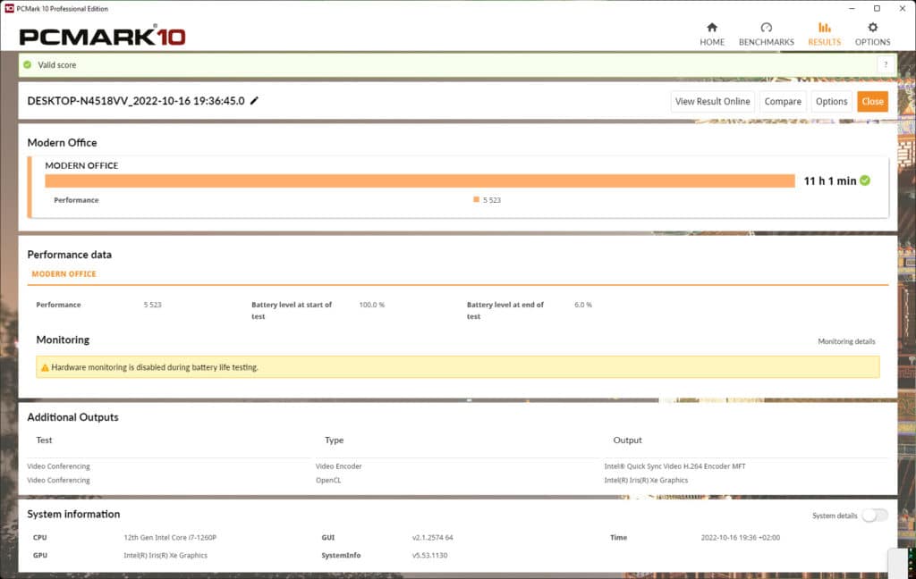Screen dimensions: 916x579
Task: Open the result Options button
Action: tap(831, 102)
